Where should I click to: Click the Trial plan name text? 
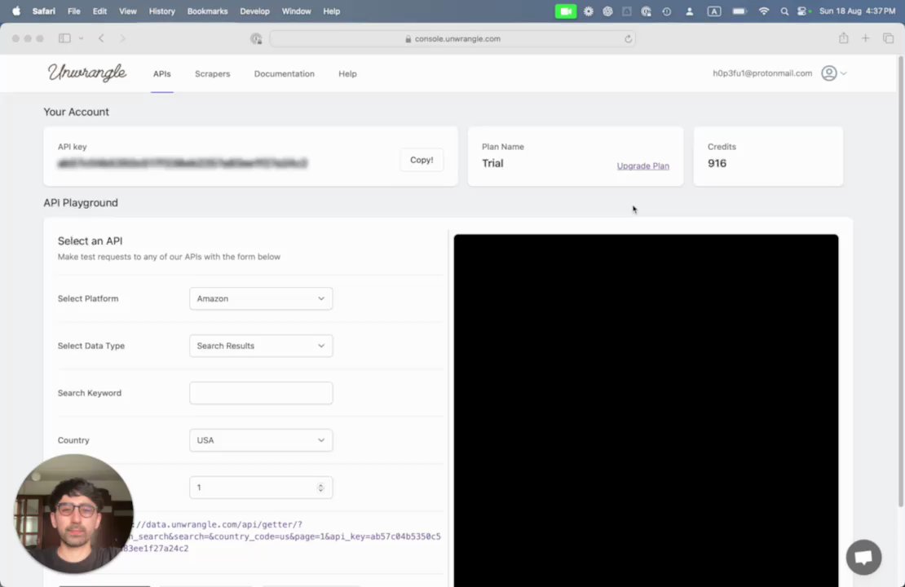point(492,163)
